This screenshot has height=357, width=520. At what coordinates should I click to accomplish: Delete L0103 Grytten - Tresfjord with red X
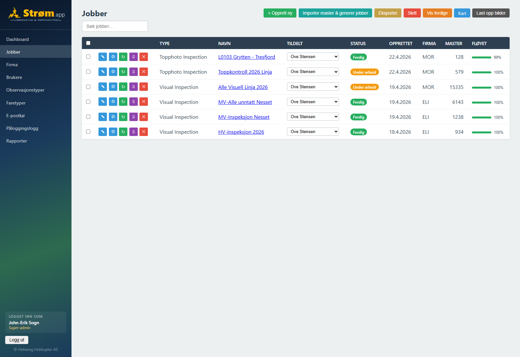click(144, 57)
